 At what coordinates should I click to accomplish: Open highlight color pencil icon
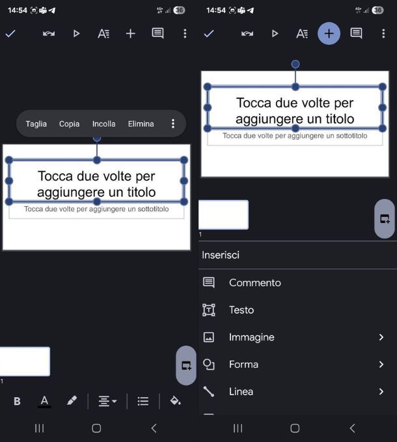coord(72,400)
